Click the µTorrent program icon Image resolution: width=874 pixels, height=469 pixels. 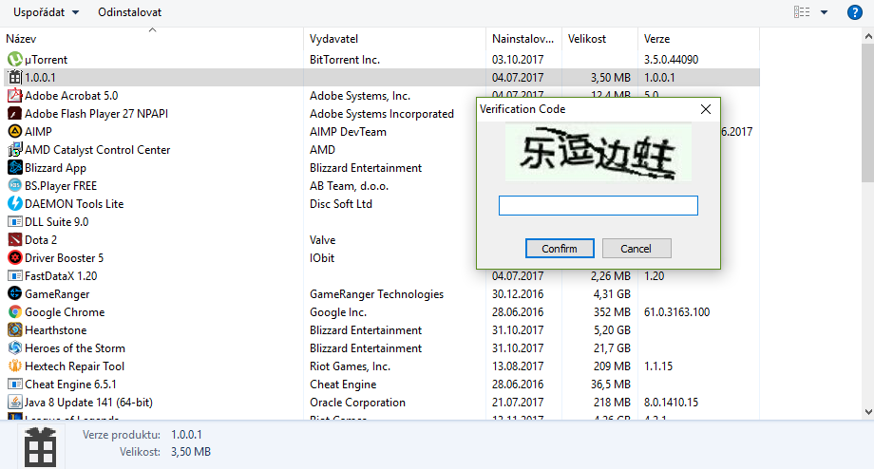point(15,59)
